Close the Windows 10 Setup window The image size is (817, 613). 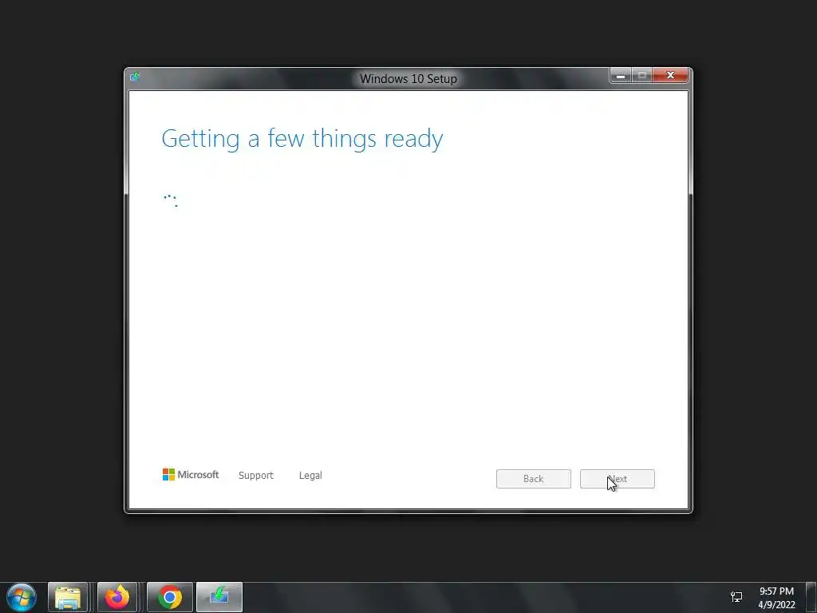point(670,76)
